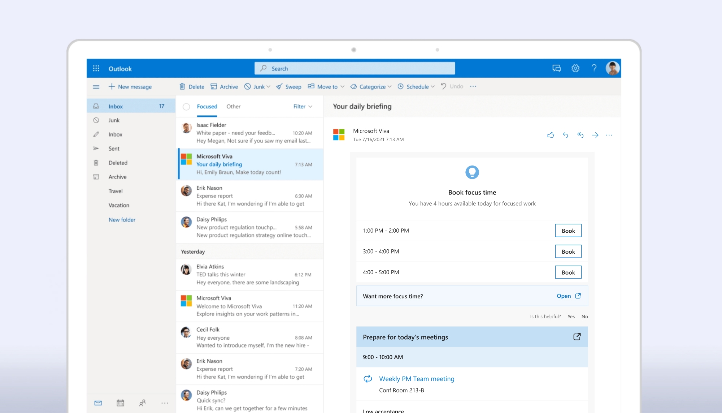Open the Filter dropdown

303,107
